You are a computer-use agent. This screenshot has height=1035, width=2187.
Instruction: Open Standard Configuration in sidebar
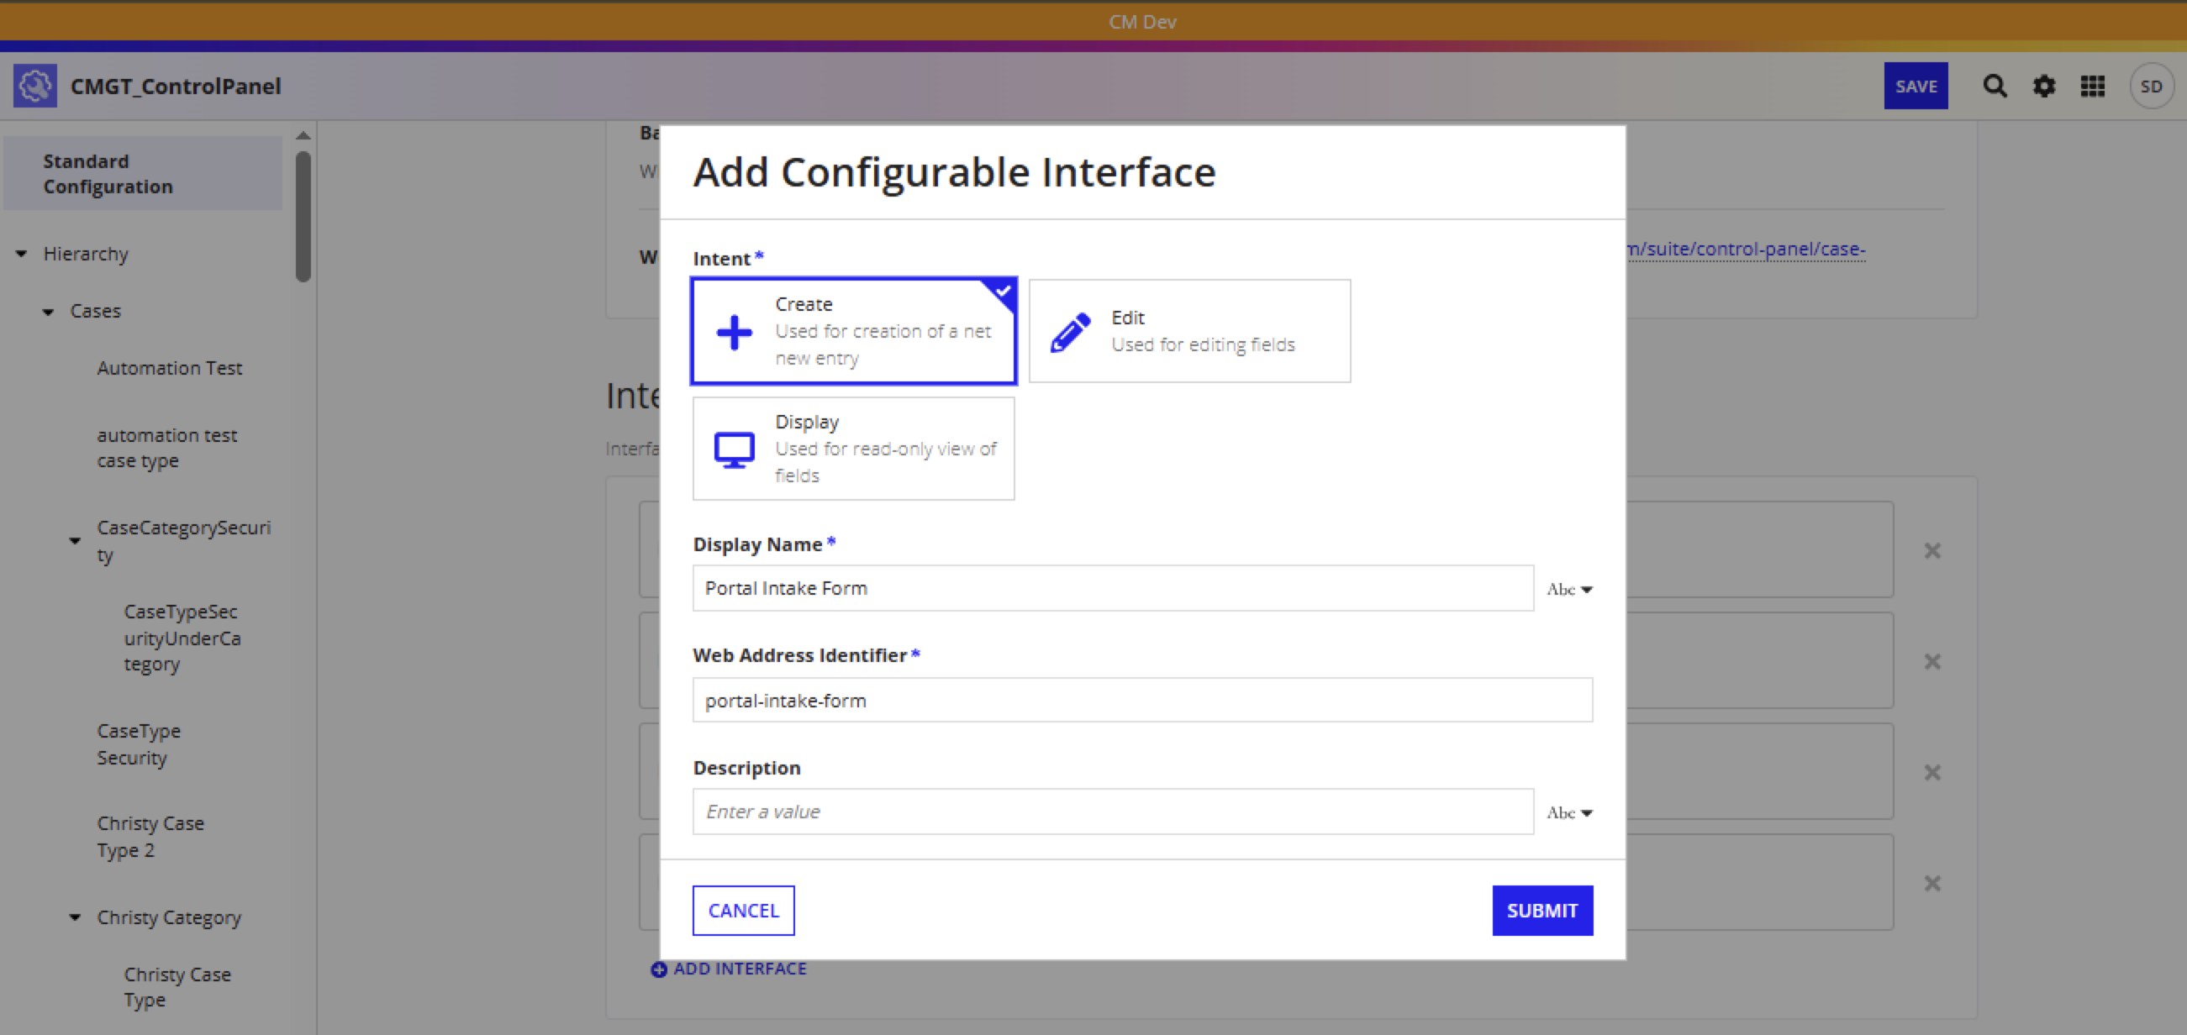click(x=143, y=174)
